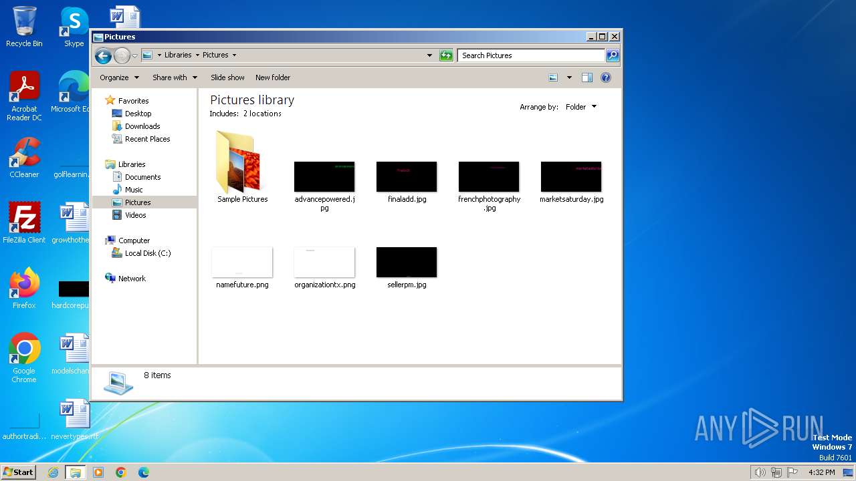The height and width of the screenshot is (481, 856).
Task: Toggle the preview pane
Action: [587, 77]
